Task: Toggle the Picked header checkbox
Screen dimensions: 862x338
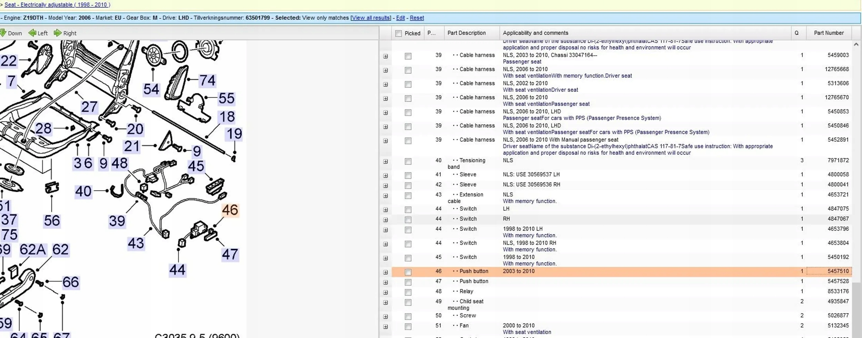Action: 399,33
